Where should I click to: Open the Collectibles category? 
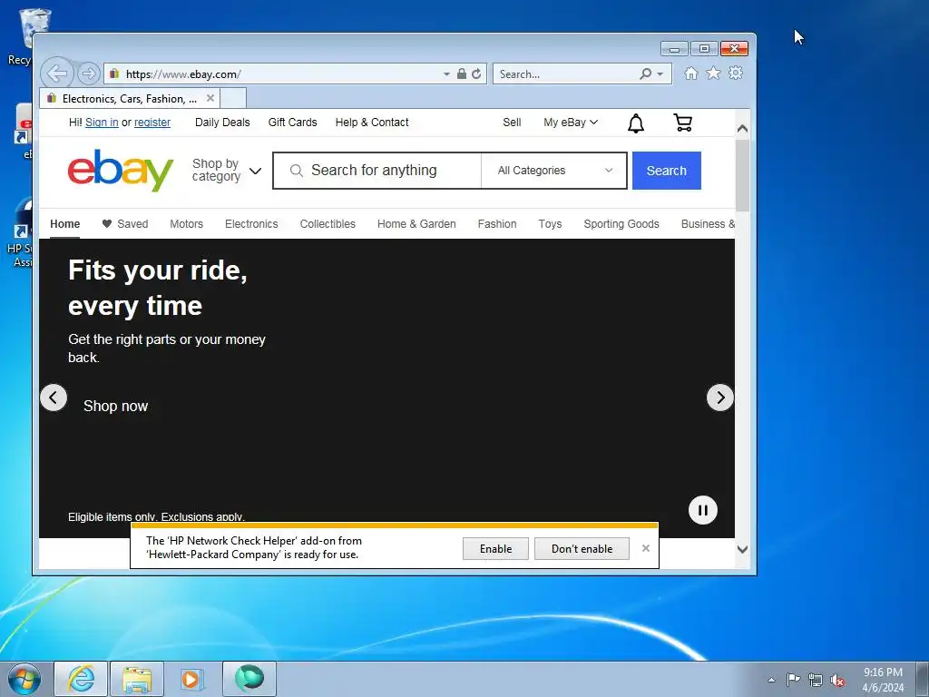(x=328, y=224)
